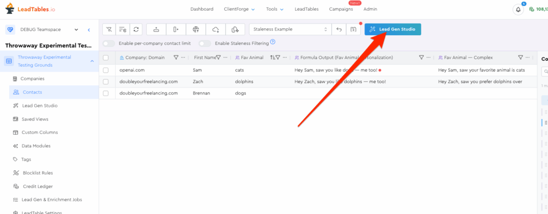Open Campaigns in top navigation
Viewport: 548px width, 214px height.
tap(341, 9)
